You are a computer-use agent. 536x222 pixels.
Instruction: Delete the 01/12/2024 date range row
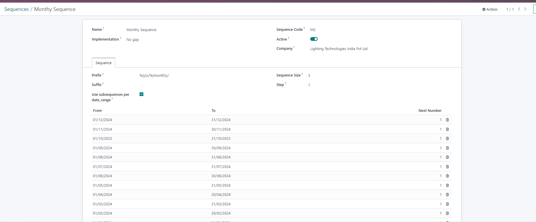point(447,120)
